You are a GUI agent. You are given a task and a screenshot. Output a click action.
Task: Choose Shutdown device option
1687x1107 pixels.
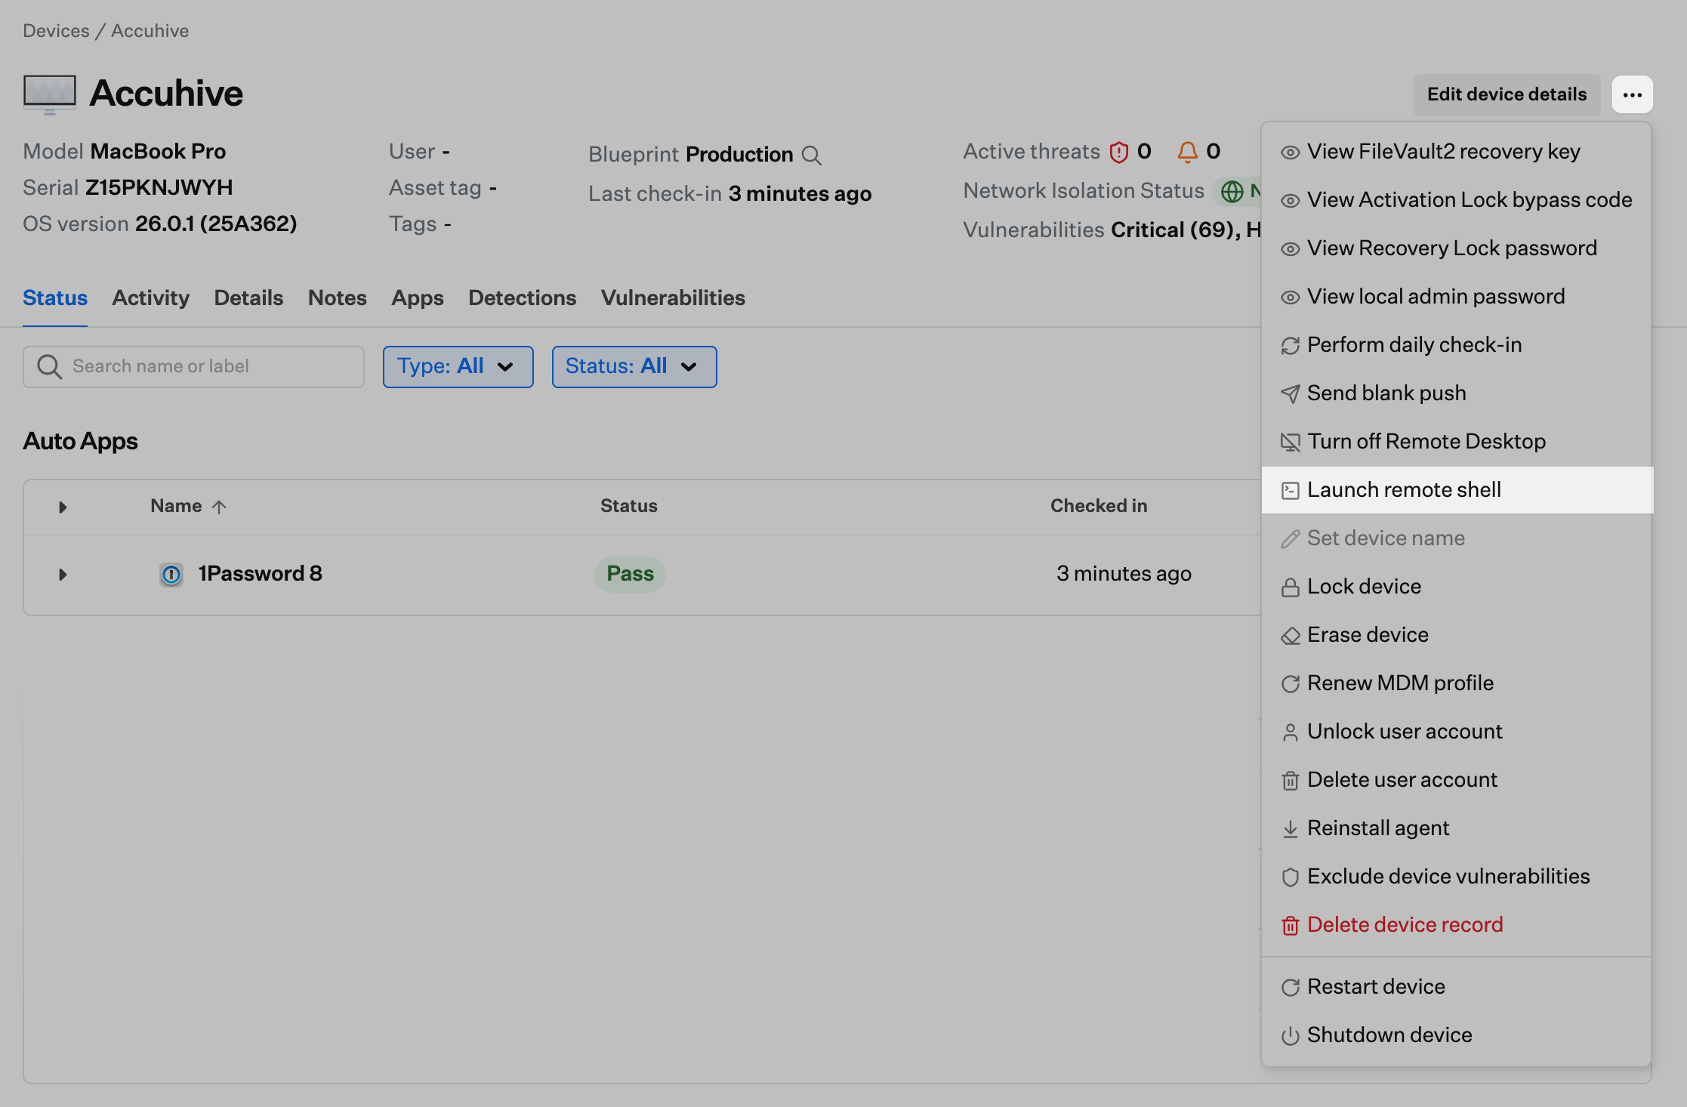(x=1456, y=1035)
